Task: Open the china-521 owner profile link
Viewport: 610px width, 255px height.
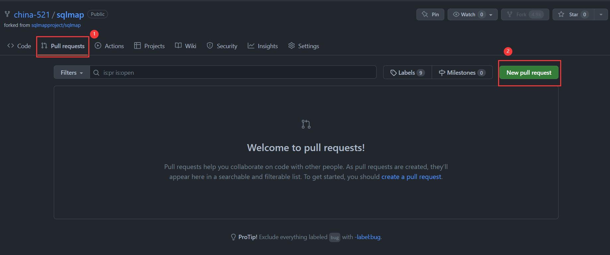Action: [x=32, y=15]
